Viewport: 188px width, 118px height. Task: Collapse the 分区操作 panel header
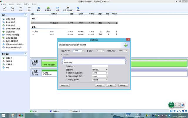(15, 54)
